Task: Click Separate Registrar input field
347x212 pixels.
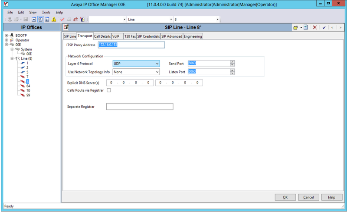Action: pos(140,107)
